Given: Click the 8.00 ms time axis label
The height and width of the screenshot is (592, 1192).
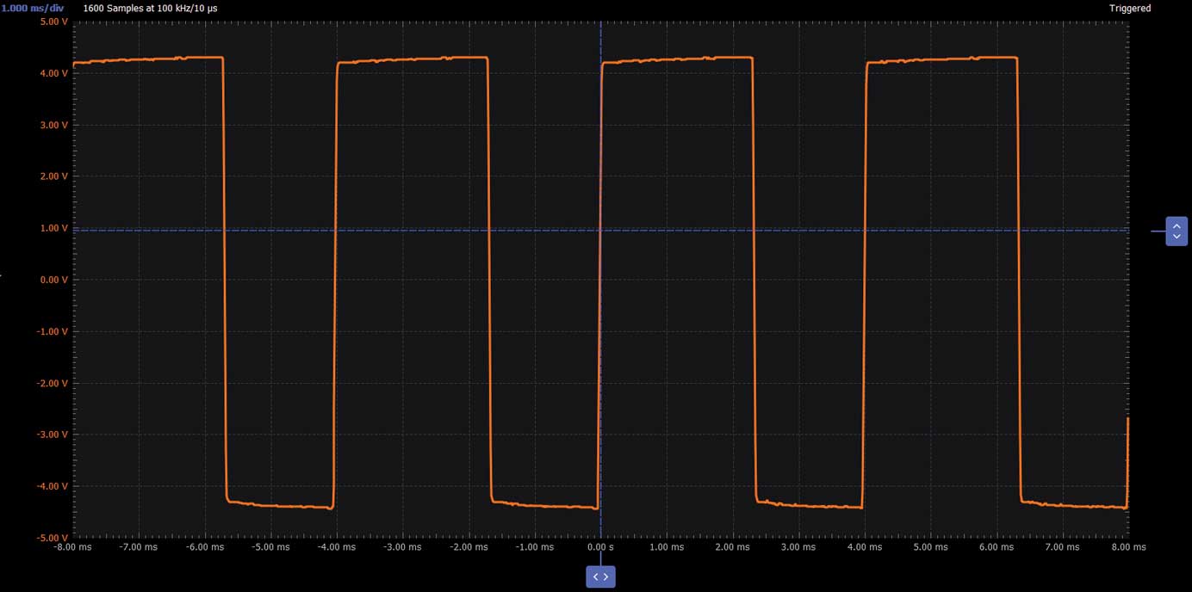Looking at the screenshot, I should [x=1130, y=546].
